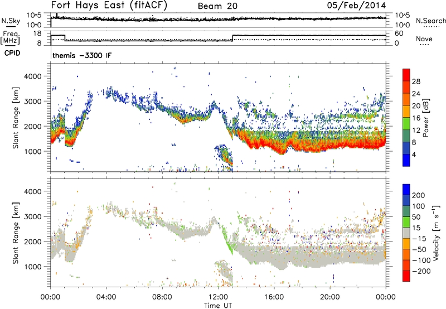Click the "20:00" time axis label

coord(329,297)
